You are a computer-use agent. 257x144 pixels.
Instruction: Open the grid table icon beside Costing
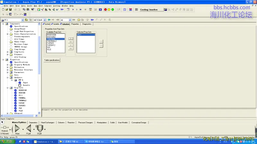(136, 10)
